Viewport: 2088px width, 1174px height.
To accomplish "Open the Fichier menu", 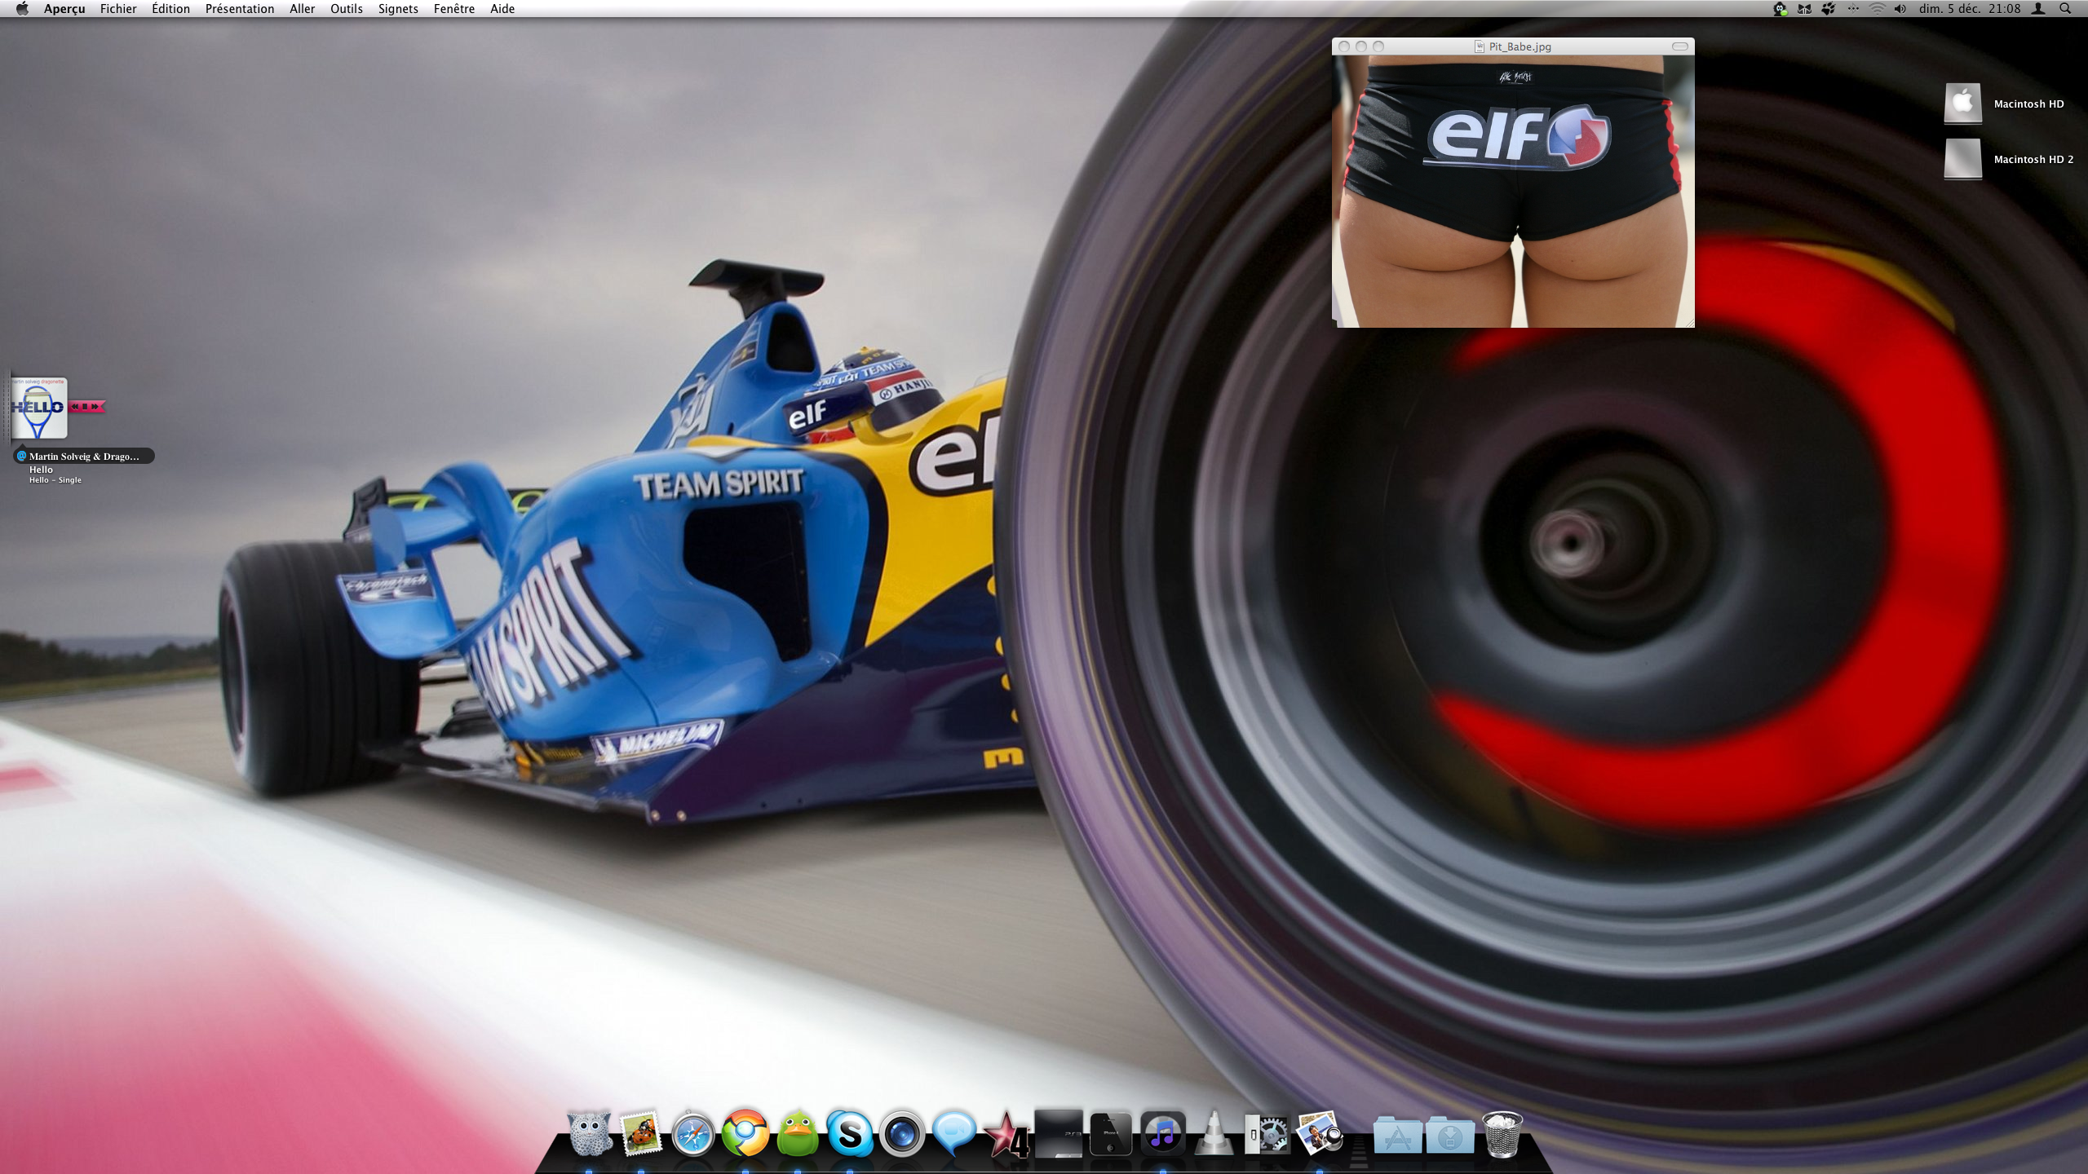I will coord(118,9).
